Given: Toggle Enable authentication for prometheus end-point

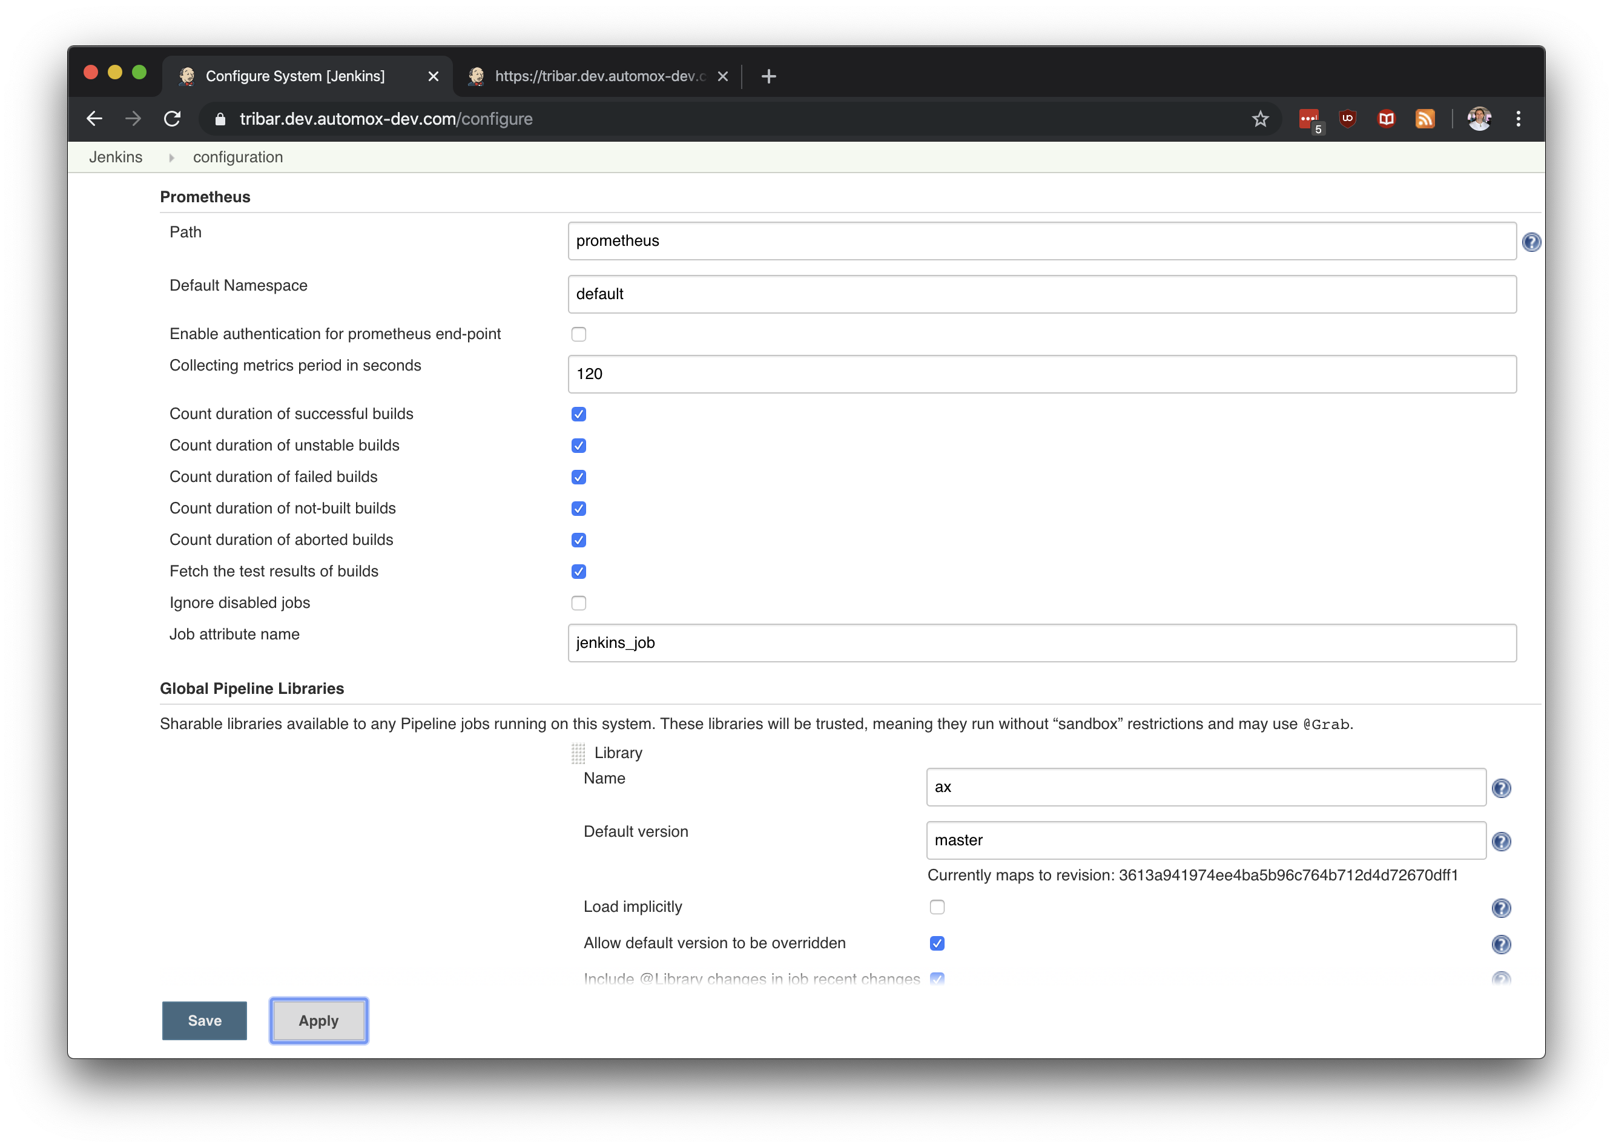Looking at the screenshot, I should [579, 334].
